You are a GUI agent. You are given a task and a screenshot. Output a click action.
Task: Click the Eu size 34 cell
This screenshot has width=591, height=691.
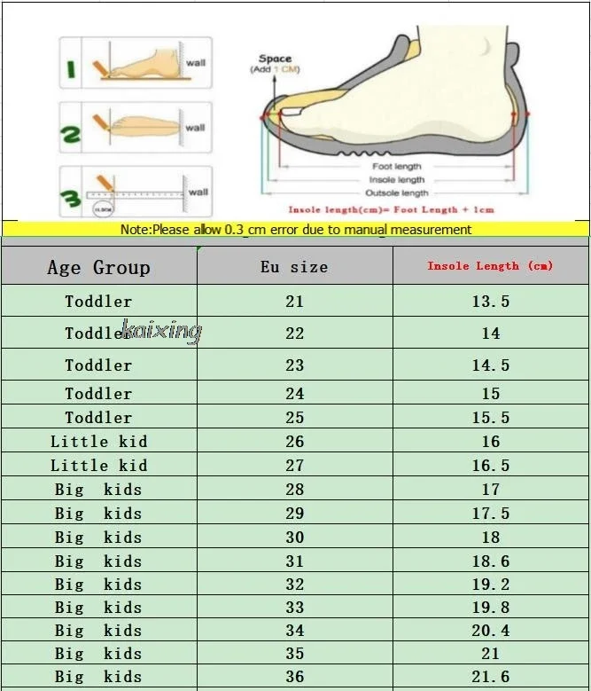pos(295,630)
